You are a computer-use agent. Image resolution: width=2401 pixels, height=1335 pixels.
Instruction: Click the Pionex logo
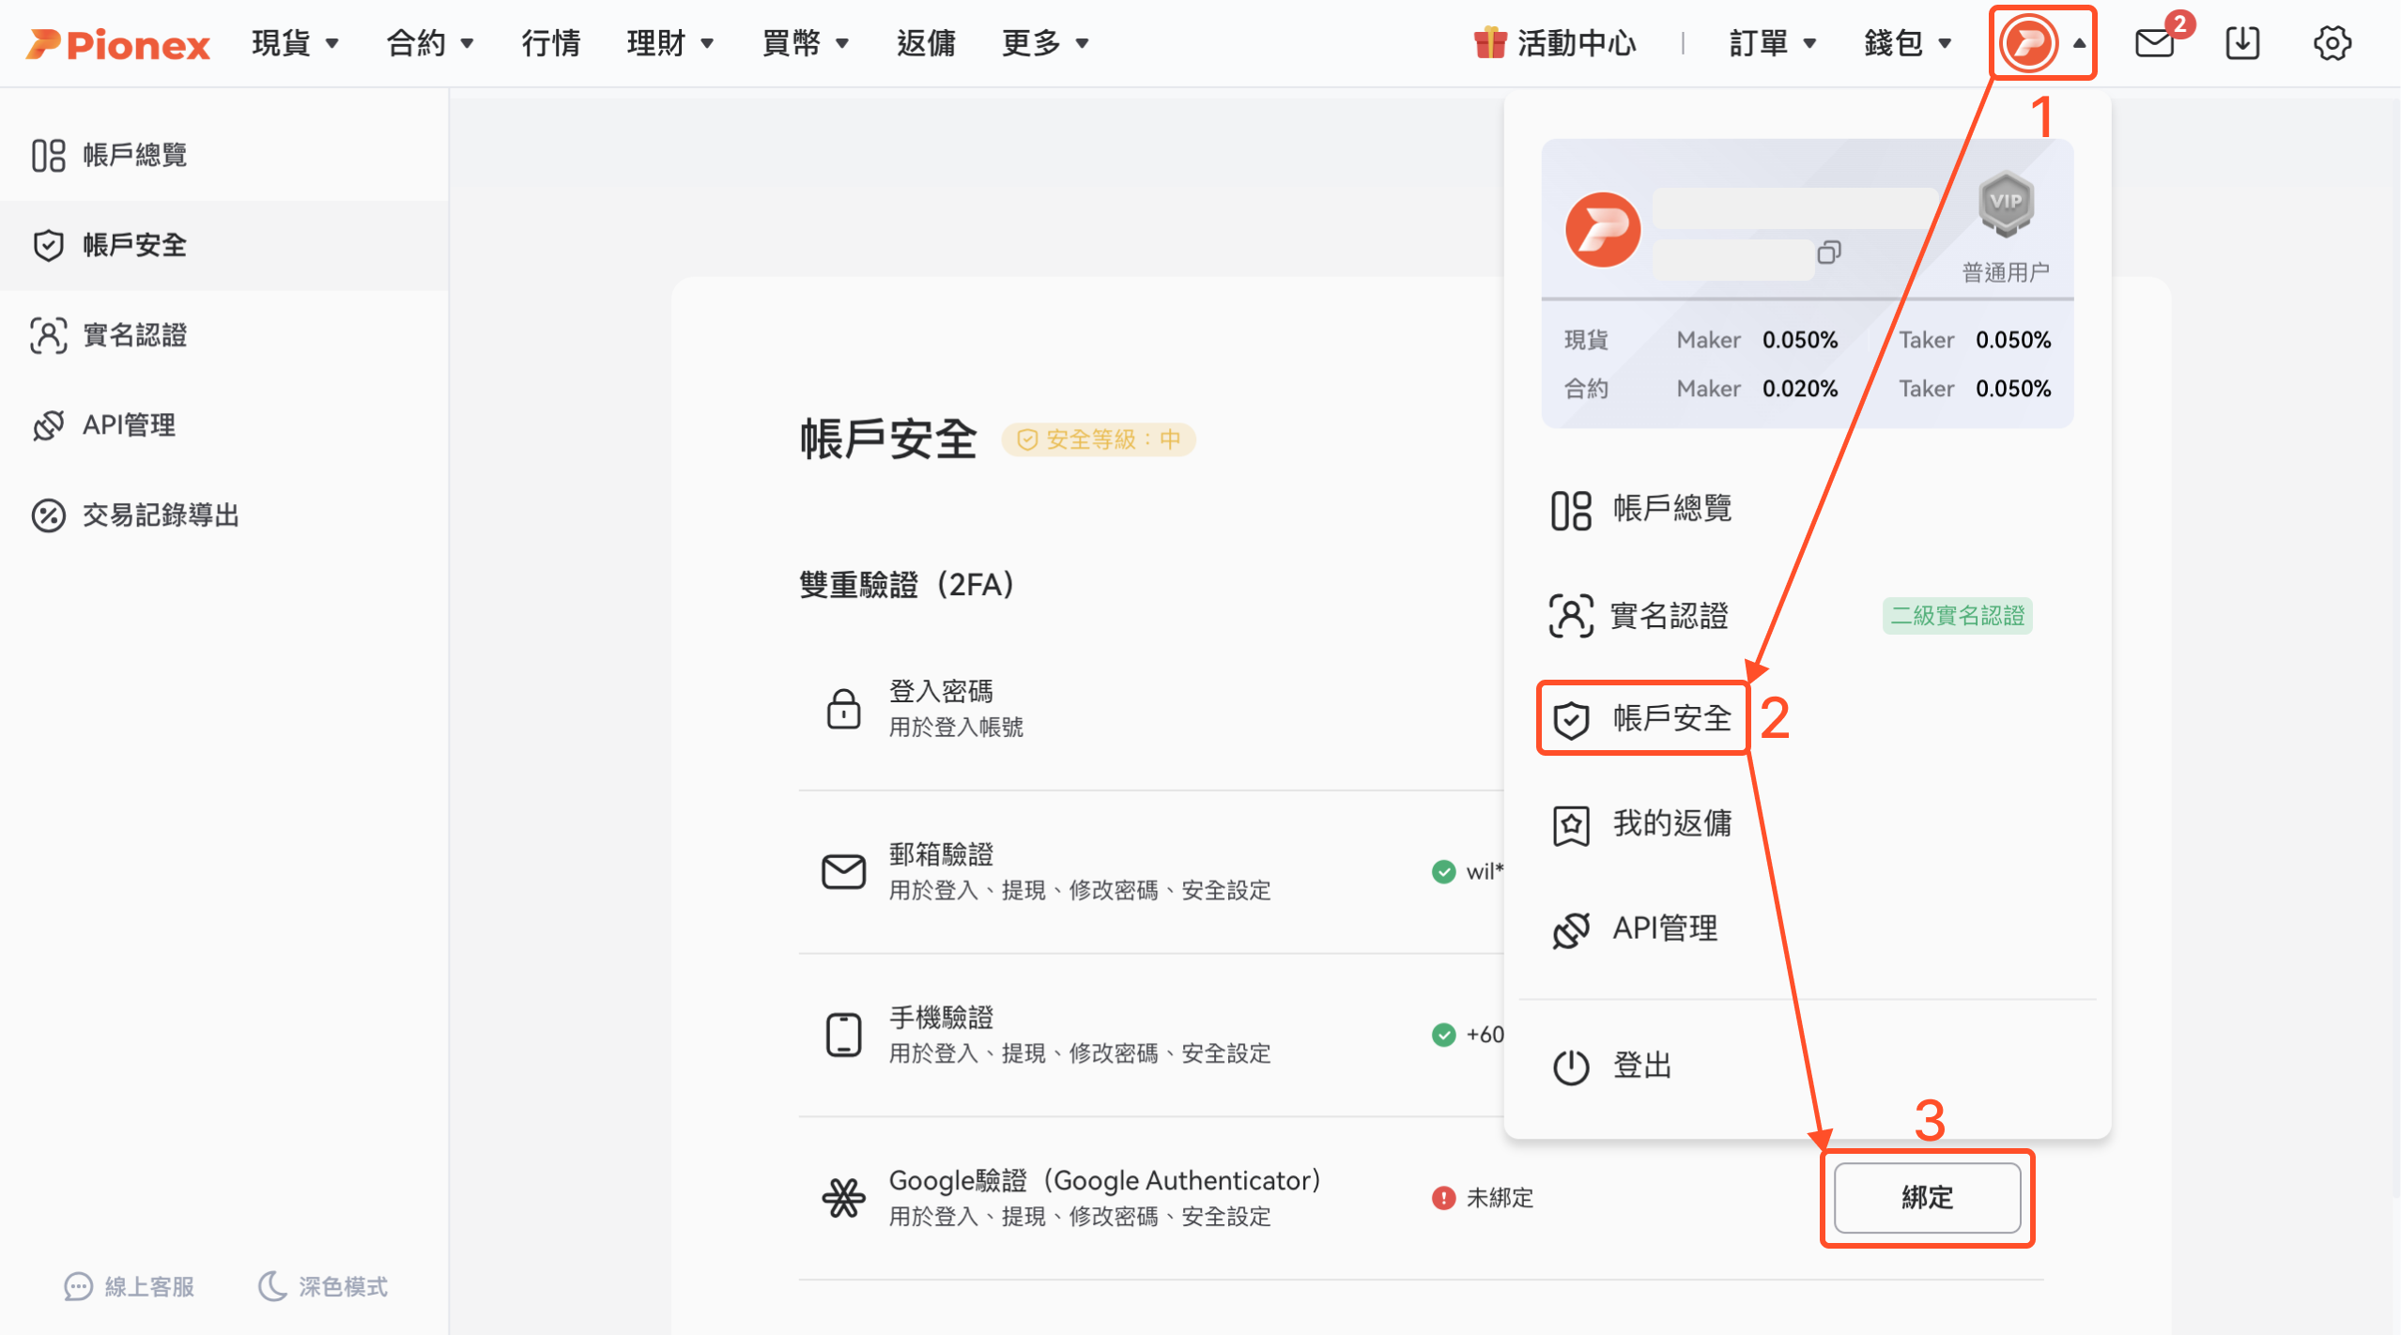118,44
